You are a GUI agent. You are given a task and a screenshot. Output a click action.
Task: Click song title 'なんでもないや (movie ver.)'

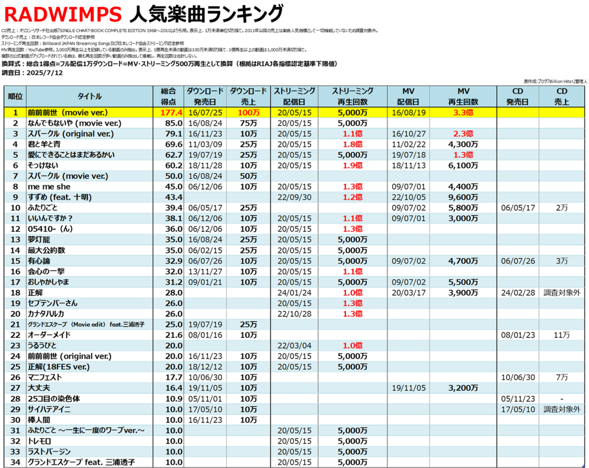coord(75,123)
